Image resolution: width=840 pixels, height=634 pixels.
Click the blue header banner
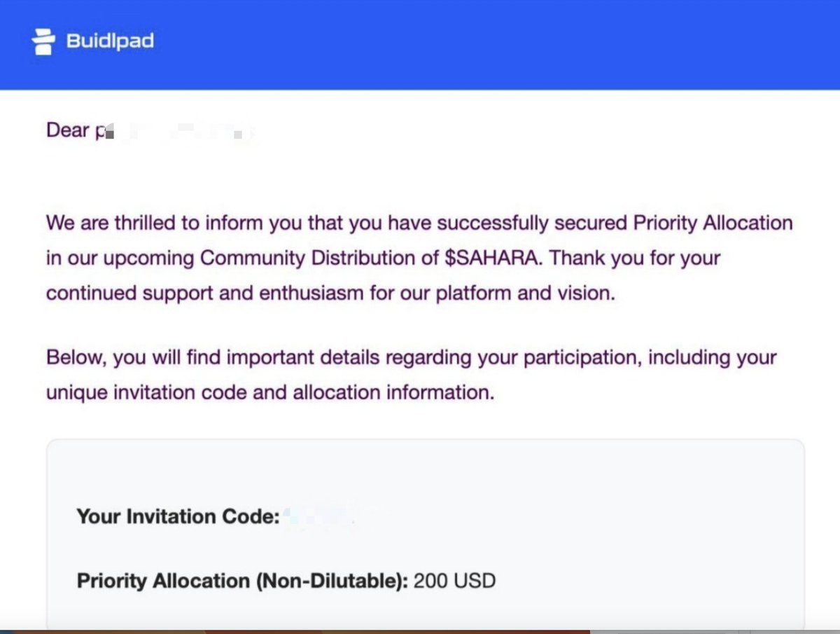pyautogui.click(x=420, y=45)
